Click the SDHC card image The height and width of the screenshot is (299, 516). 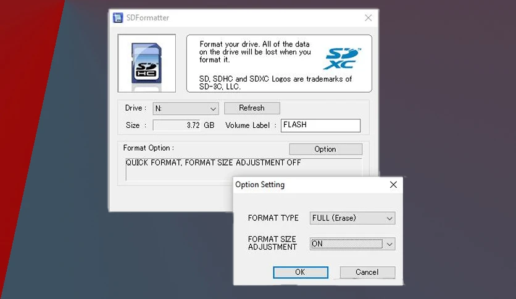pos(147,63)
